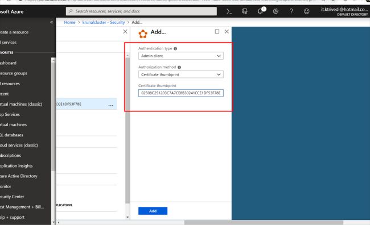Click scroll-up arrow of Security blade scrollbar
Viewport: 370px width, 225px height.
[128, 56]
